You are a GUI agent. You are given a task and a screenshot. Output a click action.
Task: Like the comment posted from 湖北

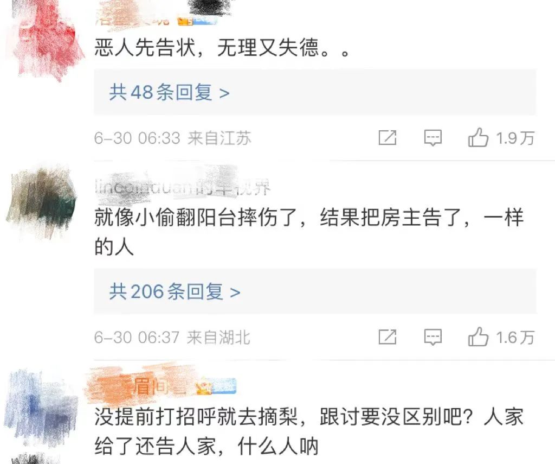click(478, 337)
